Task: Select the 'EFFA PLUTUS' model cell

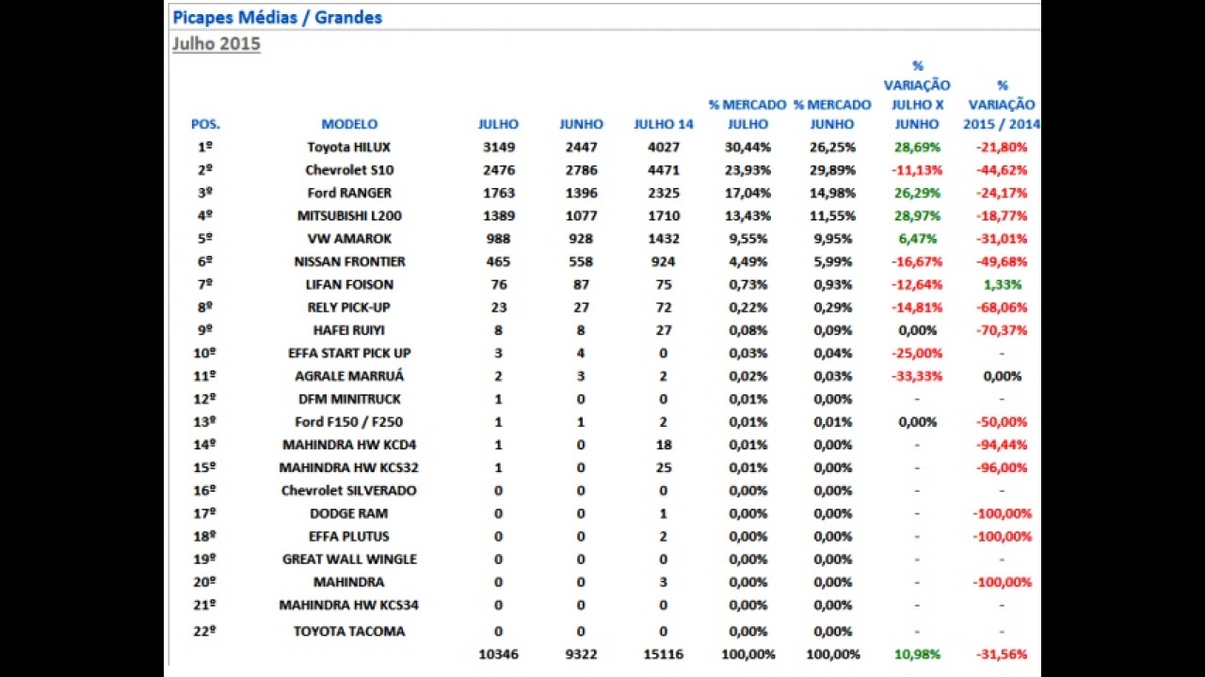Action: 349,536
